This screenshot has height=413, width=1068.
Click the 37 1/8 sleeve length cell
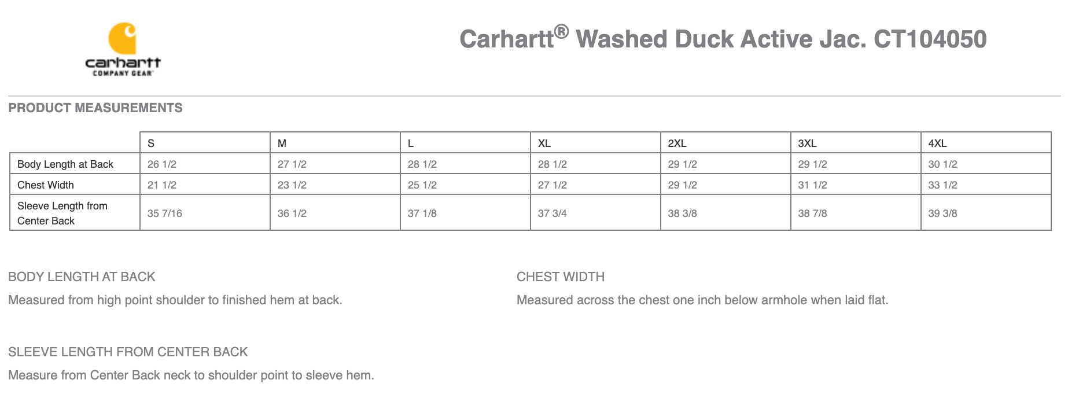(422, 213)
